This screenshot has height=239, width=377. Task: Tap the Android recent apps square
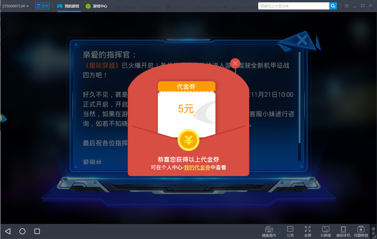pyautogui.click(x=37, y=231)
